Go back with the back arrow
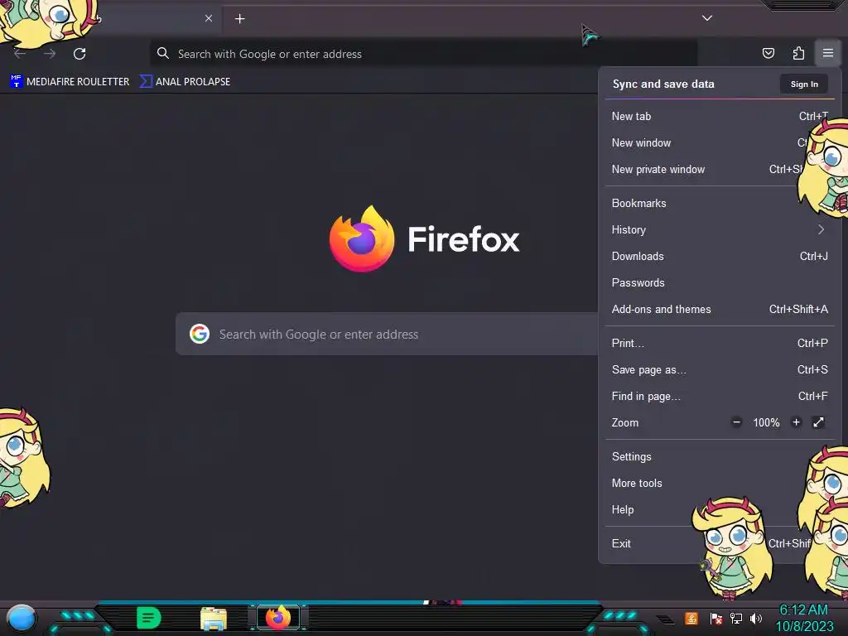The width and height of the screenshot is (848, 636). [x=20, y=54]
